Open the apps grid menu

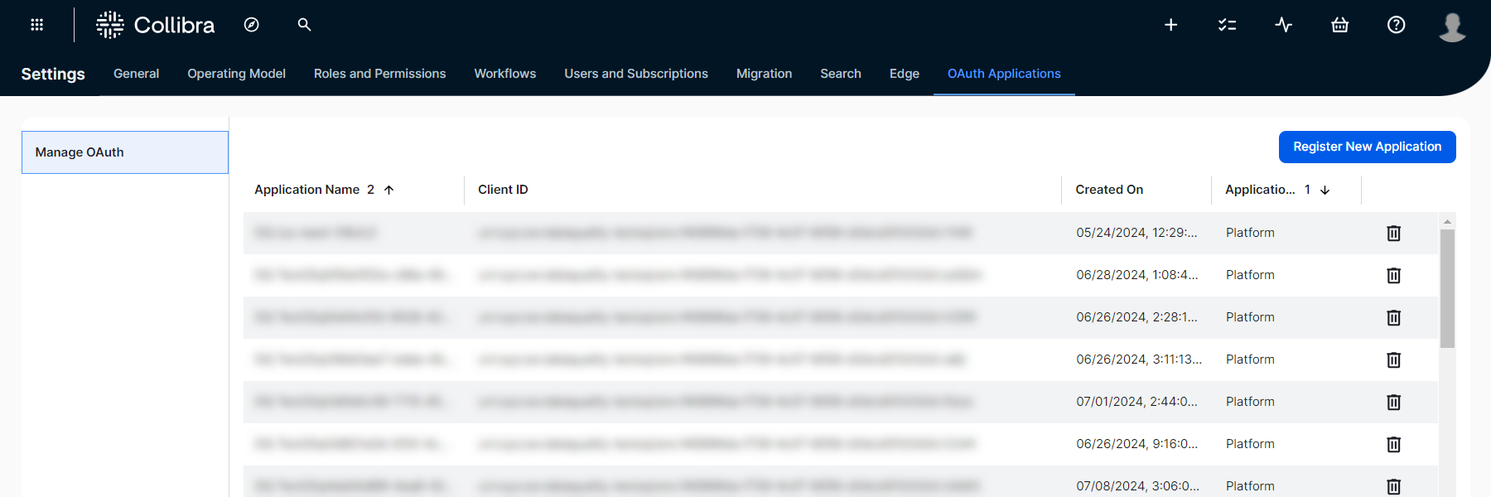click(x=36, y=25)
